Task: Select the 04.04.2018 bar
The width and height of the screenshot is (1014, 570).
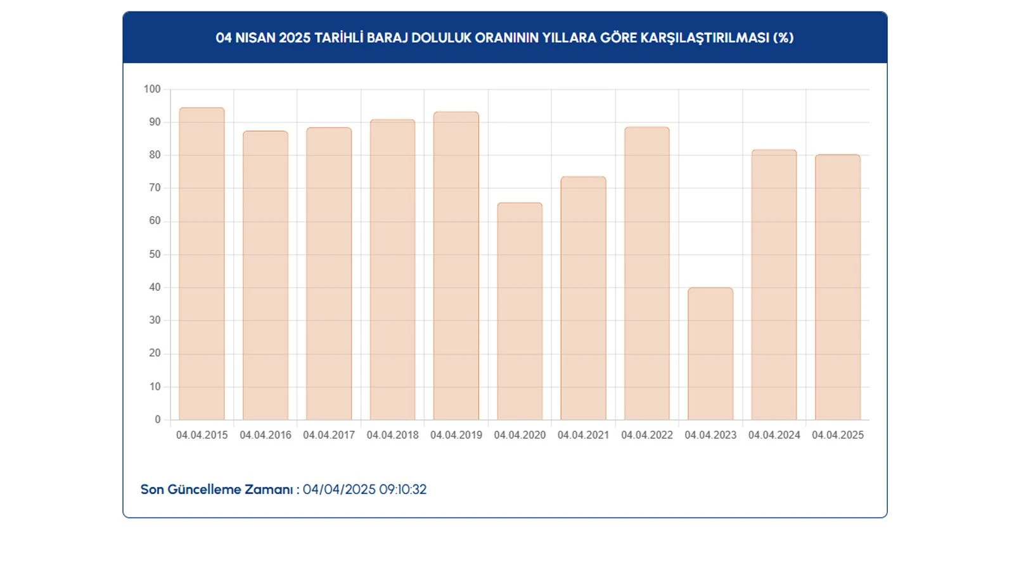Action: (392, 269)
